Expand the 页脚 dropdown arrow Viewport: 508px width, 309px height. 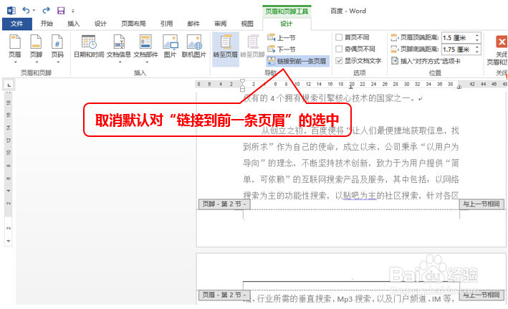click(x=37, y=62)
